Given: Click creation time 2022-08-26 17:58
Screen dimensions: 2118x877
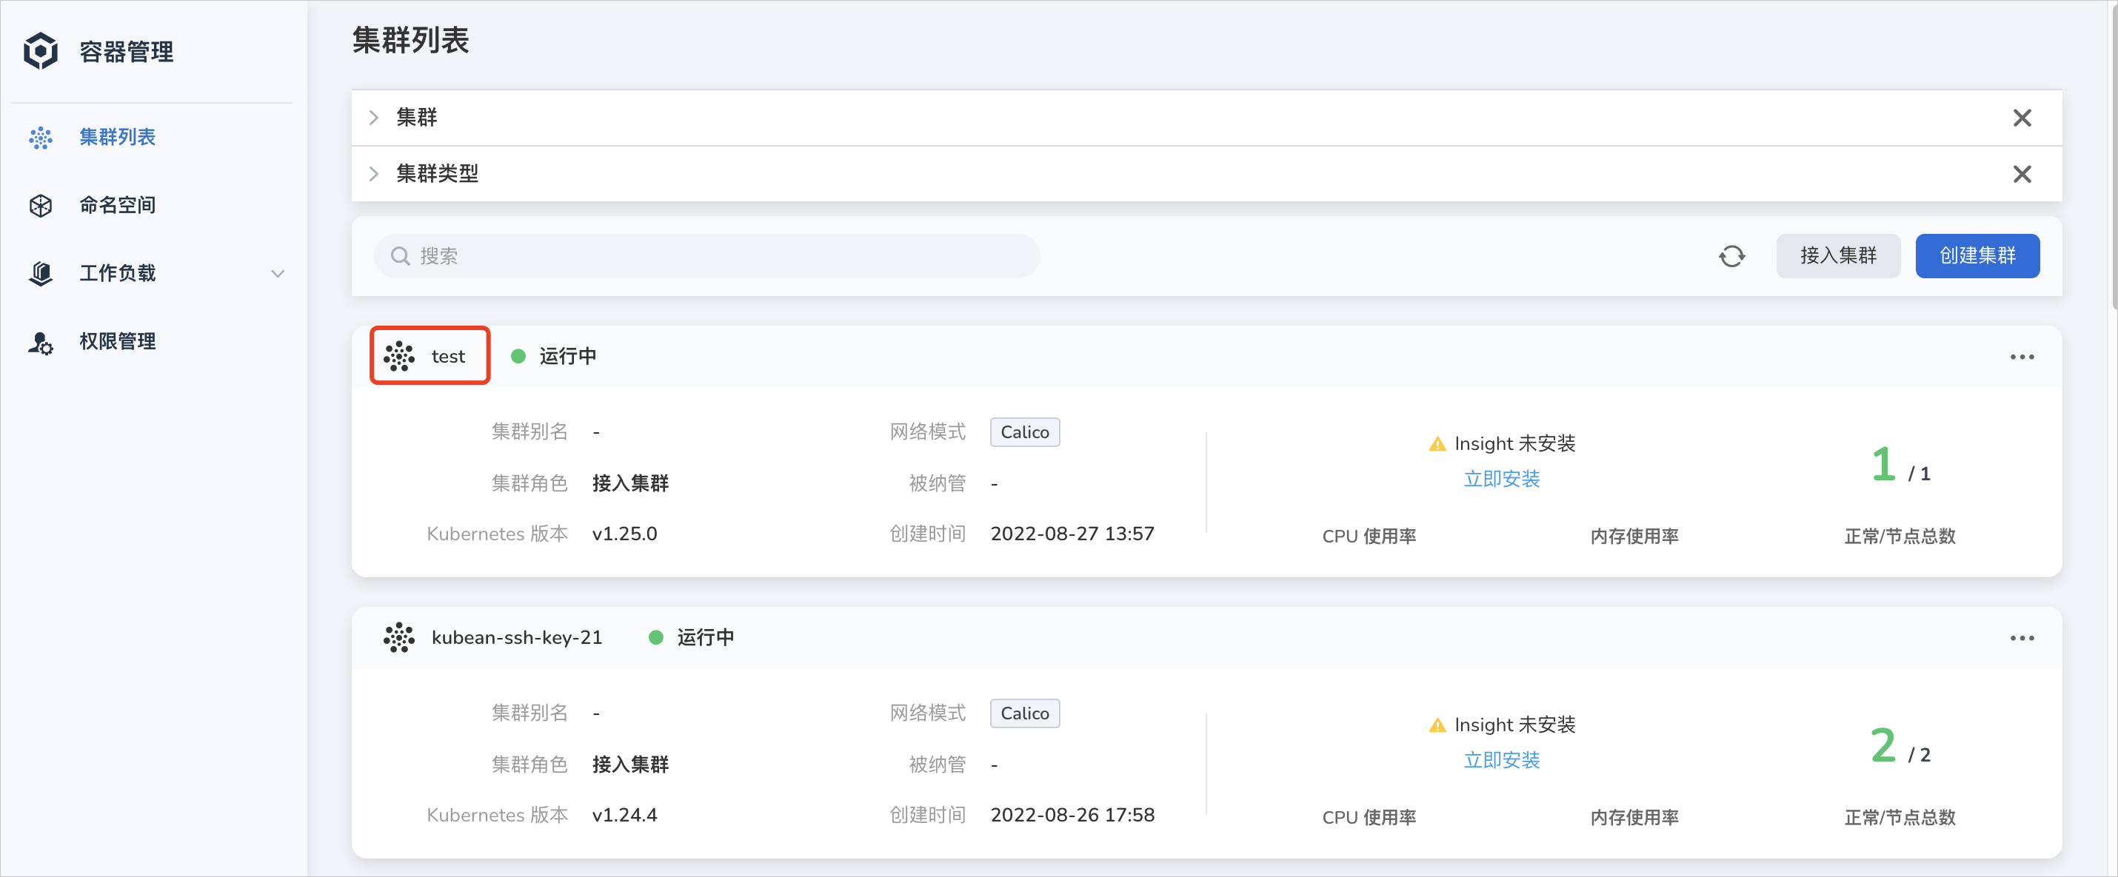Looking at the screenshot, I should click(x=1072, y=816).
